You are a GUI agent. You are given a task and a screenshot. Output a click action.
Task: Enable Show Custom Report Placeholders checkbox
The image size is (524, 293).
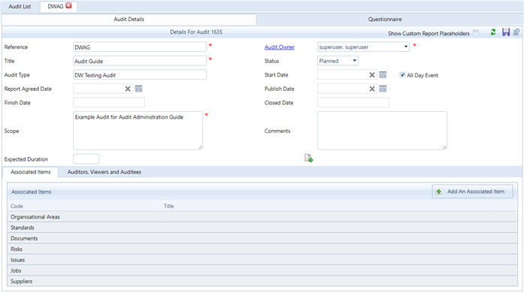(x=476, y=32)
